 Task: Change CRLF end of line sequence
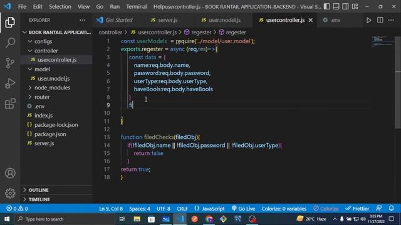pyautogui.click(x=182, y=208)
